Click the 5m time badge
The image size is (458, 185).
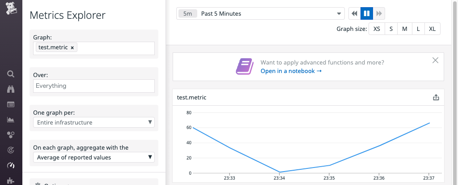(x=187, y=13)
